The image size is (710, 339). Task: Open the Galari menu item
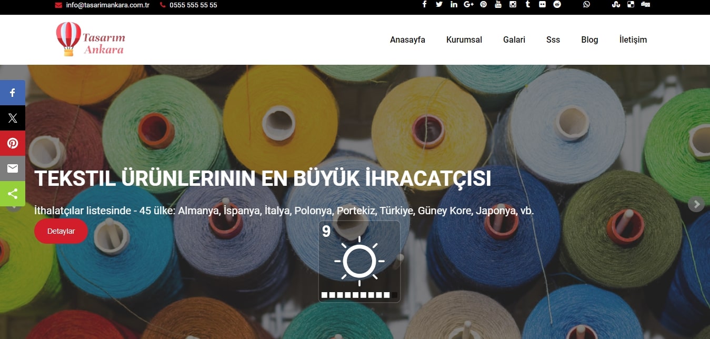click(514, 39)
